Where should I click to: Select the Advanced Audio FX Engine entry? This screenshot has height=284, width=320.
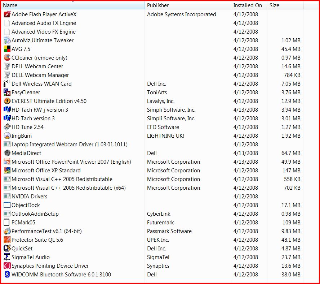tap(44, 23)
